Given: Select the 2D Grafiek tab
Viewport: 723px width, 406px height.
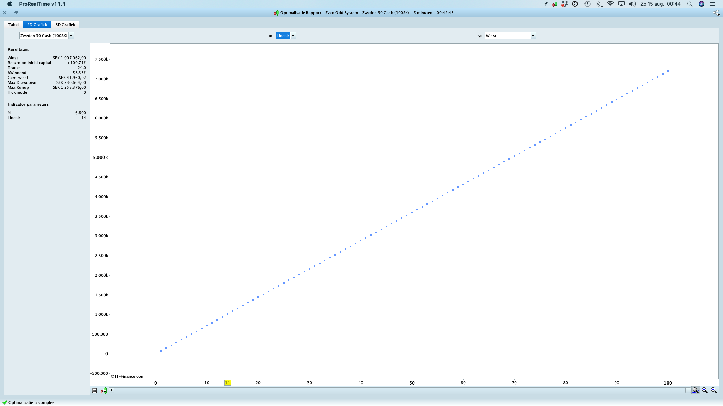Looking at the screenshot, I should click(37, 25).
